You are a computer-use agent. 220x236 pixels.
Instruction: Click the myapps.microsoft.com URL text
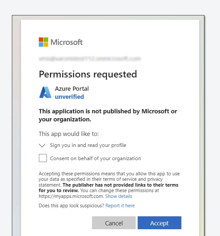click(x=71, y=196)
